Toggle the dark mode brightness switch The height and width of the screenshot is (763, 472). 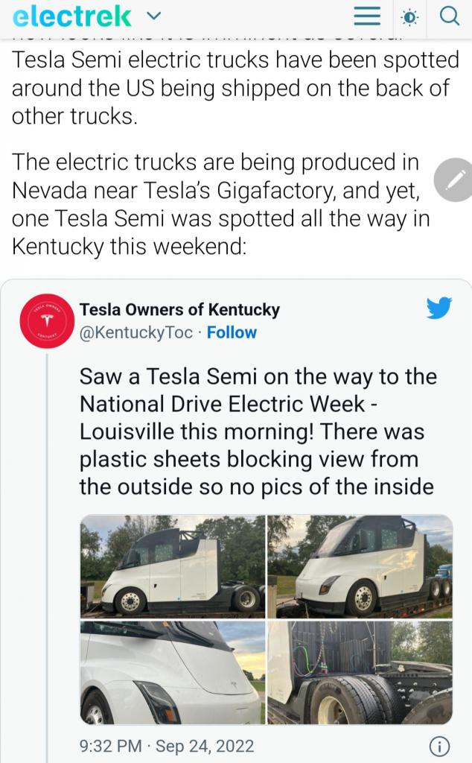pyautogui.click(x=409, y=16)
